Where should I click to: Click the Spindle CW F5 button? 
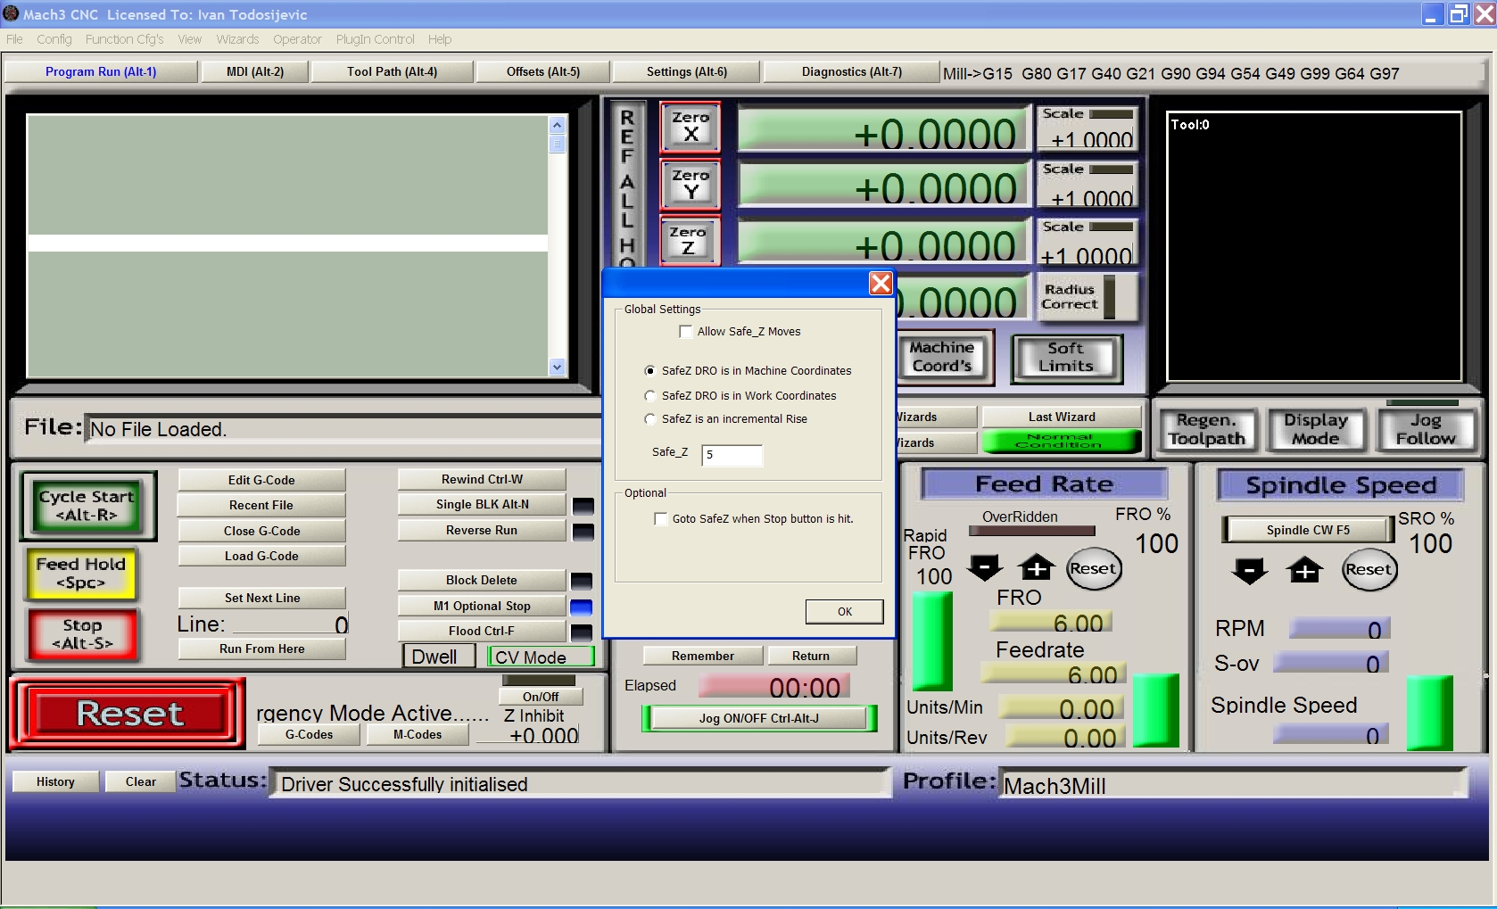(1308, 530)
